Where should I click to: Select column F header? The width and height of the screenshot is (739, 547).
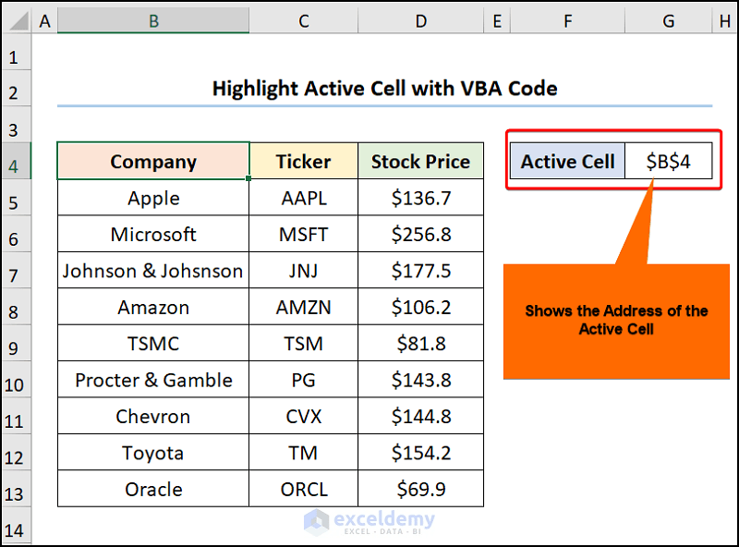coord(567,20)
